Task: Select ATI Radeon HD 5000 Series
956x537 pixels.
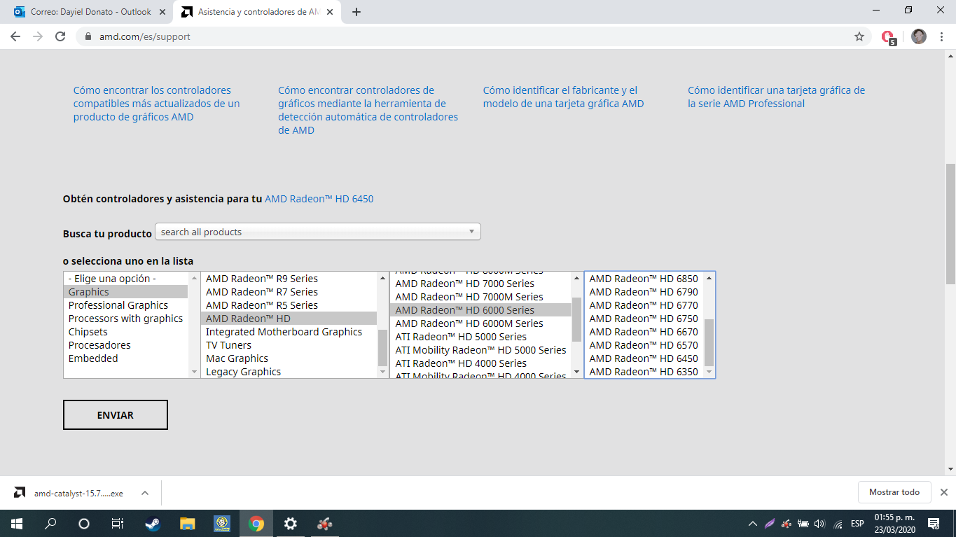Action: (481, 337)
